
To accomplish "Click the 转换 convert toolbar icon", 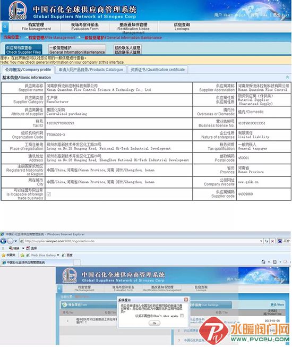I will coord(14,248).
